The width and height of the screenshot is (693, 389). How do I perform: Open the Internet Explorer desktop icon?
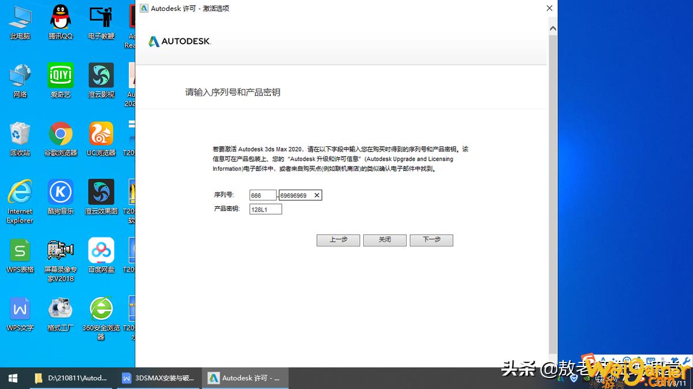pos(20,201)
